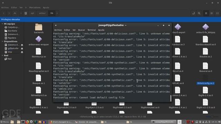The height and width of the screenshot is (124, 221).
Task: Select the libglib-2.0.so.0 file
Action: 205,92
